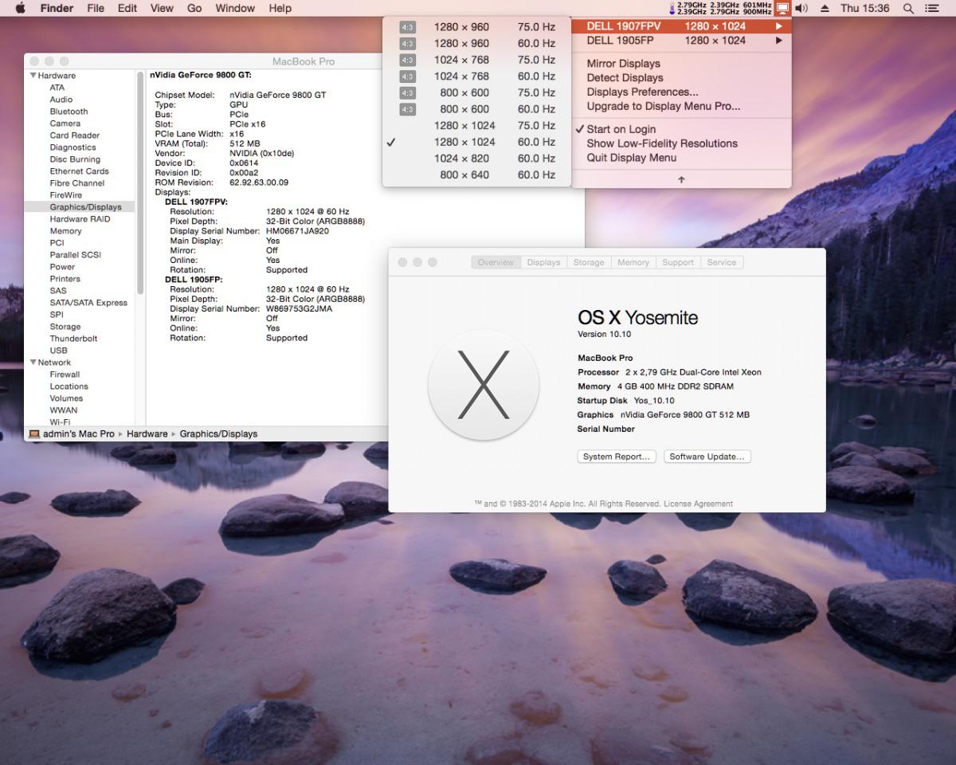Open Spotlight search magnifier icon
Viewport: 956px width, 765px height.
point(908,8)
